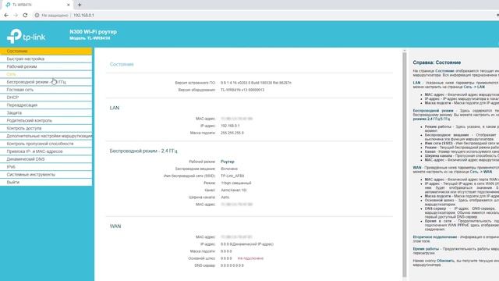Click the hardware version TL-WR841N value
Screen dimensions: 499x281
[242, 90]
